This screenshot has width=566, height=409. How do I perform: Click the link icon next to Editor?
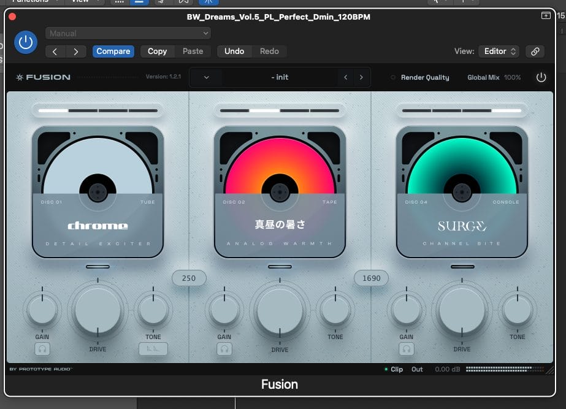tap(535, 52)
